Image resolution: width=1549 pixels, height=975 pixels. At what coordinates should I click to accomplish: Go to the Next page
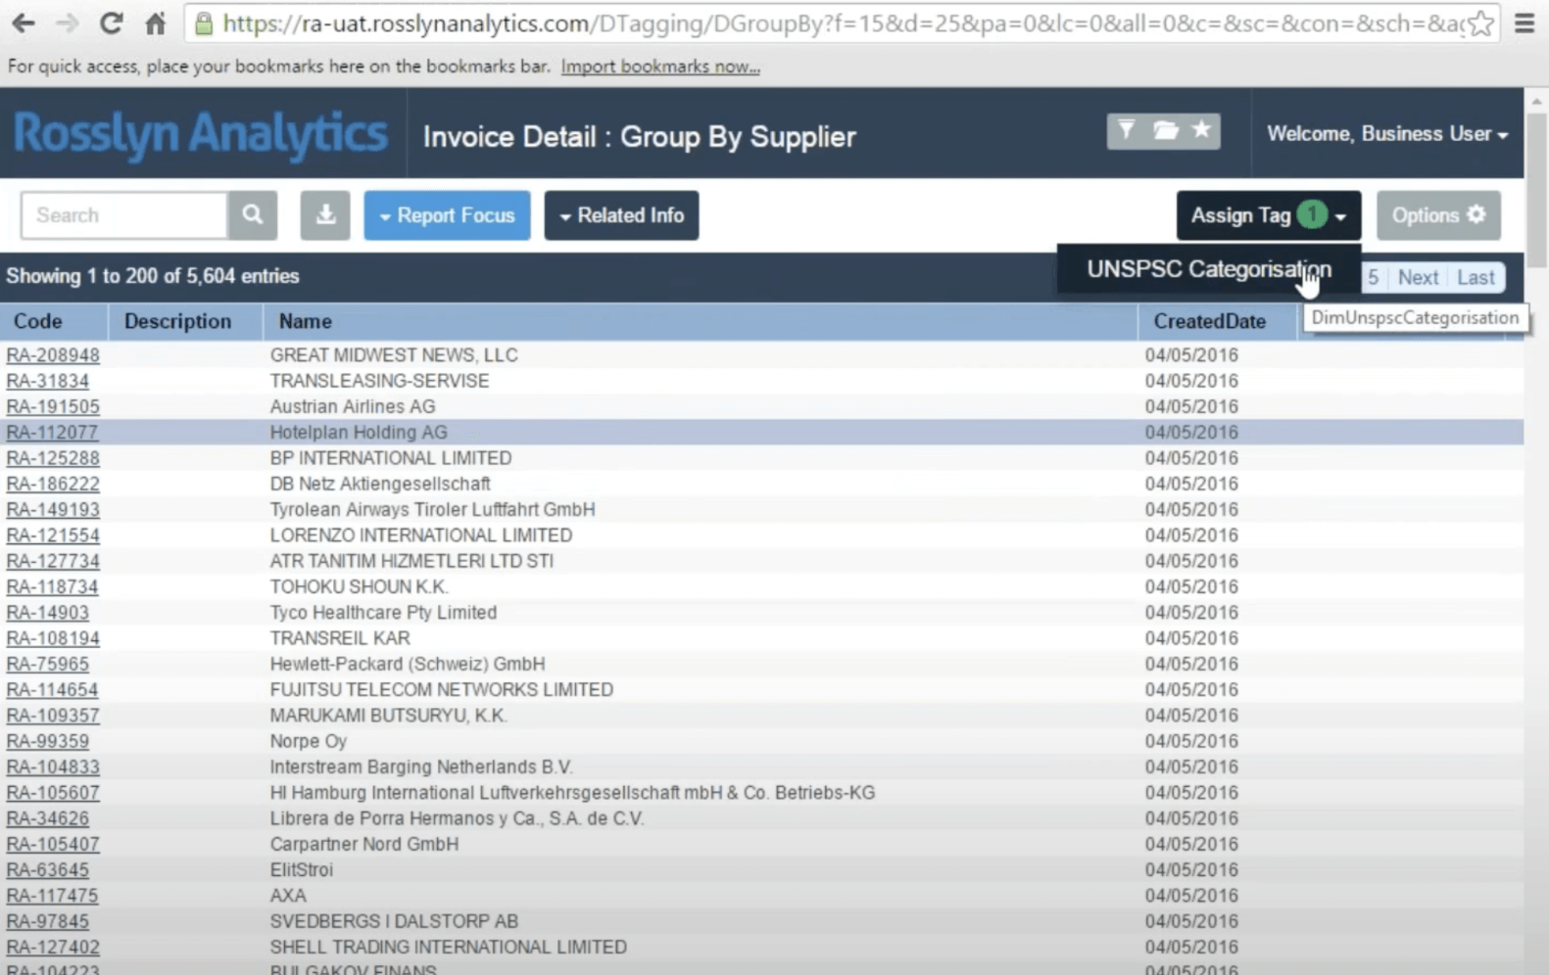click(1418, 278)
